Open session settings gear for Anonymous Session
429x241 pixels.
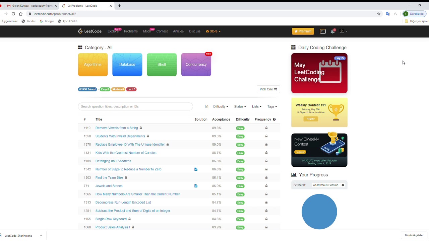coord(343,185)
